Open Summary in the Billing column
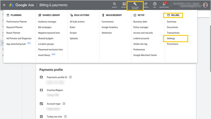Image resolution: width=211 pixels, height=119 pixels. (x=172, y=22)
